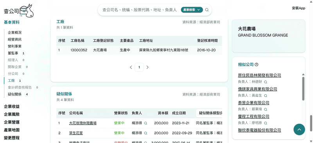The width and height of the screenshot is (313, 143).
Task: Open 泰昱企業有限公司 link
Action: 254,103
